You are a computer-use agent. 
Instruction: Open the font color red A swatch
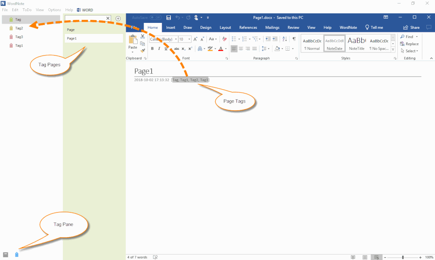(x=221, y=49)
